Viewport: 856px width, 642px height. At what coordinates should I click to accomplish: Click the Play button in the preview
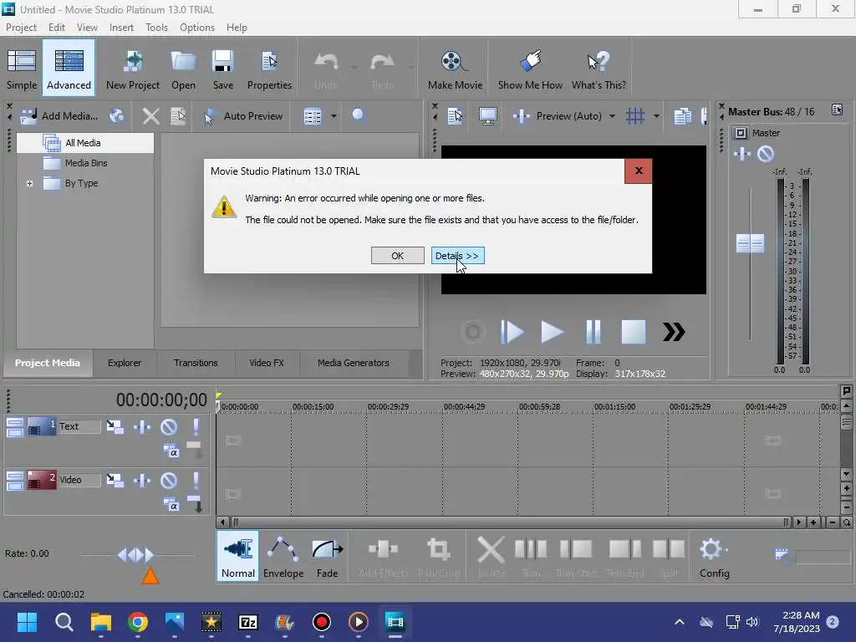pyautogui.click(x=552, y=332)
